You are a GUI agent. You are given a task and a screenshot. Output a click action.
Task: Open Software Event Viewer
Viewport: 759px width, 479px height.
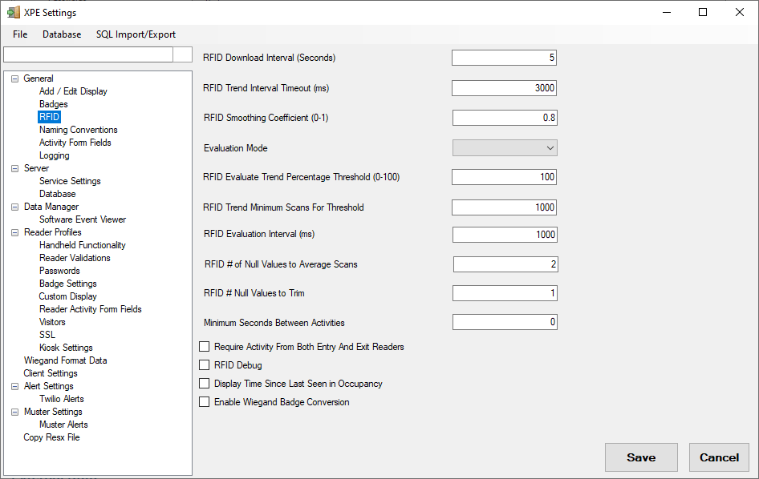tap(83, 219)
